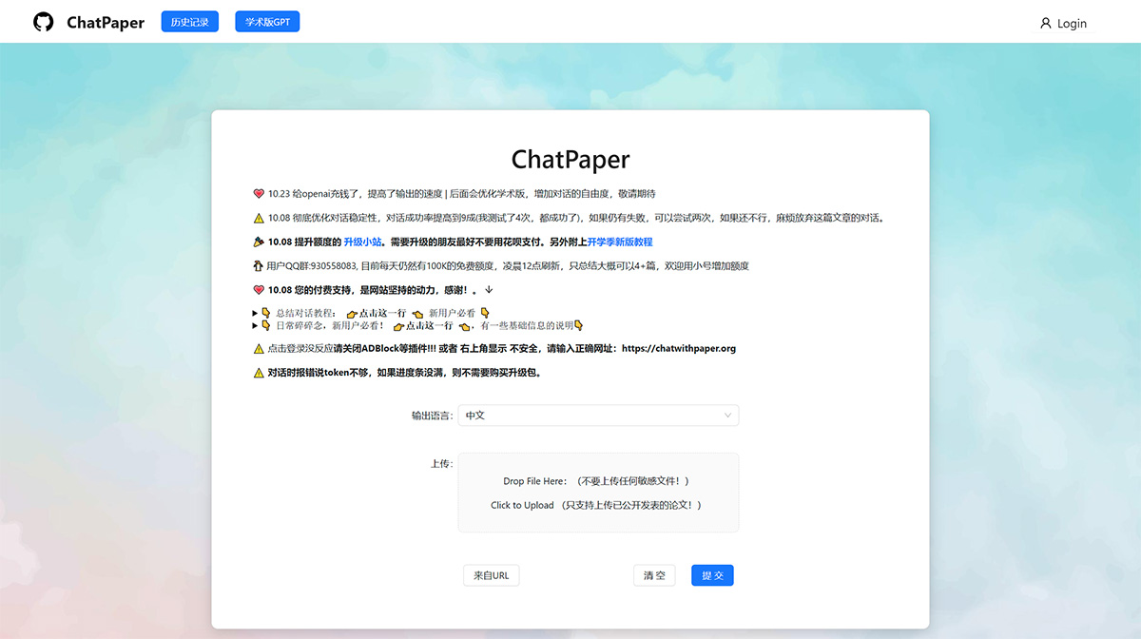Open the 输出语言 language dropdown

click(x=598, y=416)
